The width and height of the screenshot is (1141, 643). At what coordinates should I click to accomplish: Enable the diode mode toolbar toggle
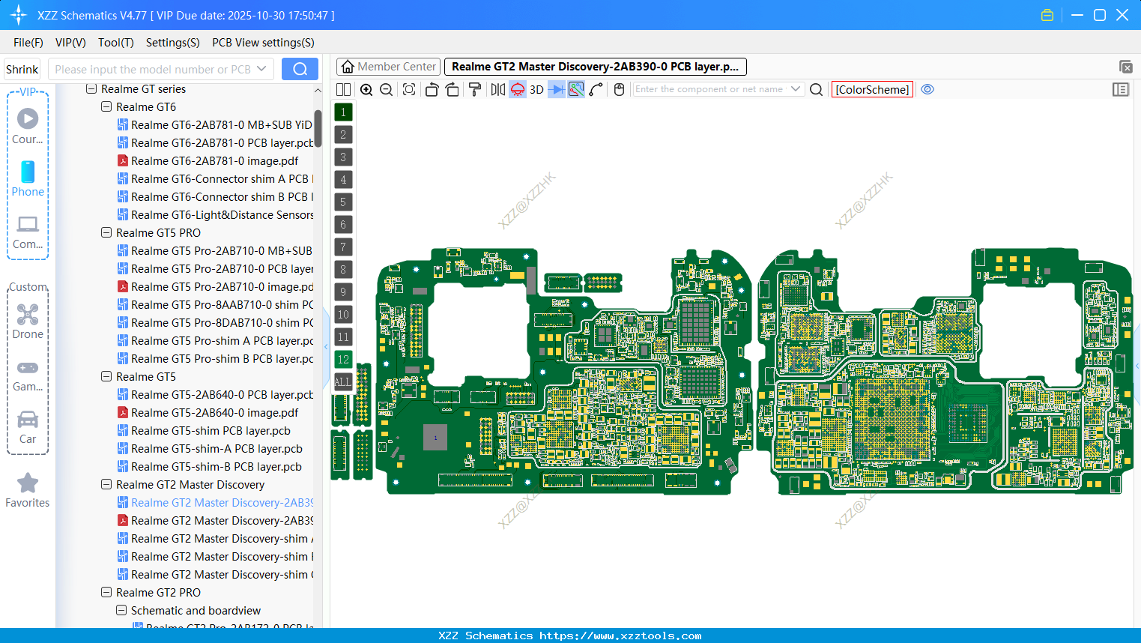point(556,89)
